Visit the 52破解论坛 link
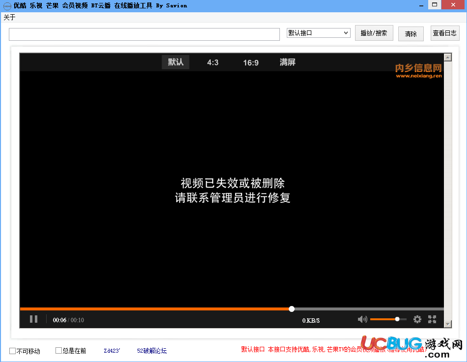Viewport: 467px width, 362px height. click(x=152, y=351)
